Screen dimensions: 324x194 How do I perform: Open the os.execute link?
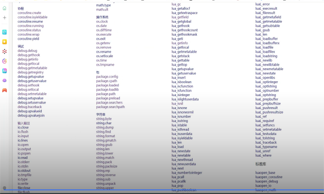(x=104, y=35)
